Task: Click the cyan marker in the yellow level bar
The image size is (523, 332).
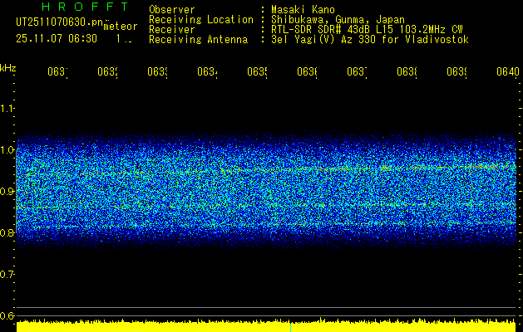Action: tap(290, 327)
